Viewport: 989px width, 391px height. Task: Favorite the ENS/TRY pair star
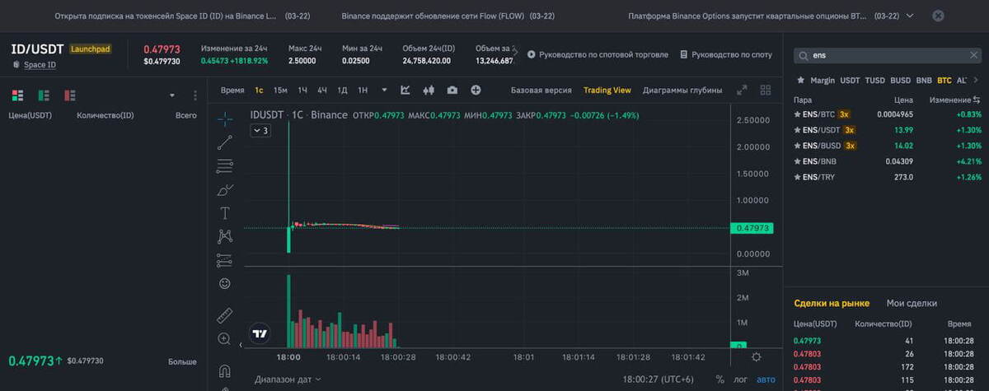coord(798,177)
